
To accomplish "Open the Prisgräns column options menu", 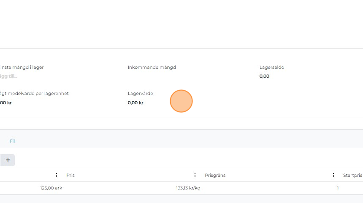I will pos(333,175).
